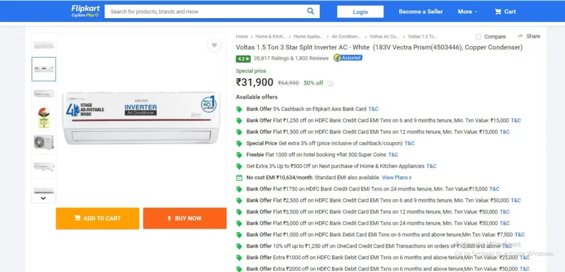Show more thumbnails with down chevron
The height and width of the screenshot is (272, 565).
click(x=43, y=198)
